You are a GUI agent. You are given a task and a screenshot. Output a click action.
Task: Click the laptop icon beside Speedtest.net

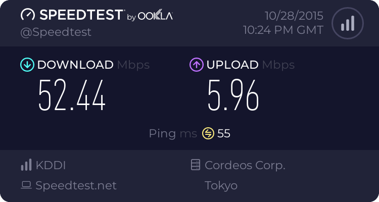tap(26, 185)
